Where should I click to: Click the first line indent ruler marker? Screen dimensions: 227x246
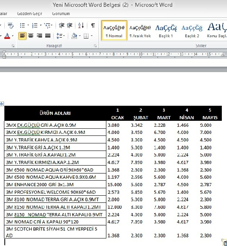point(4,52)
